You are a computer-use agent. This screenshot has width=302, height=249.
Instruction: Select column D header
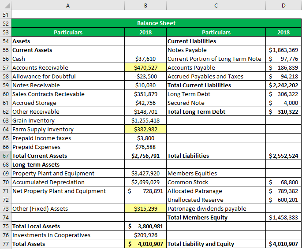[283, 6]
